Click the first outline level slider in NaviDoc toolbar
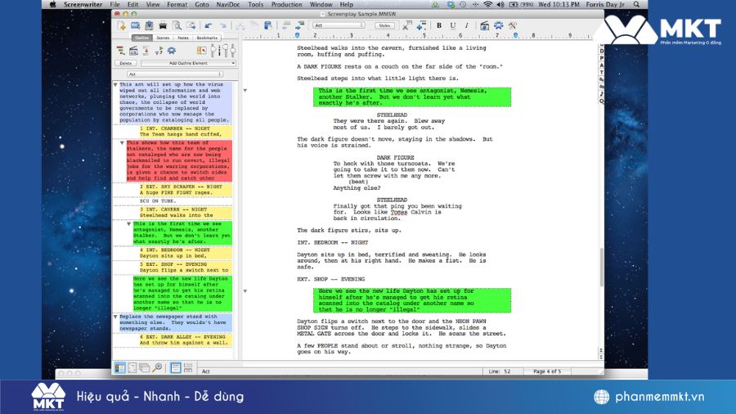The height and width of the screenshot is (414, 736). 213,50
